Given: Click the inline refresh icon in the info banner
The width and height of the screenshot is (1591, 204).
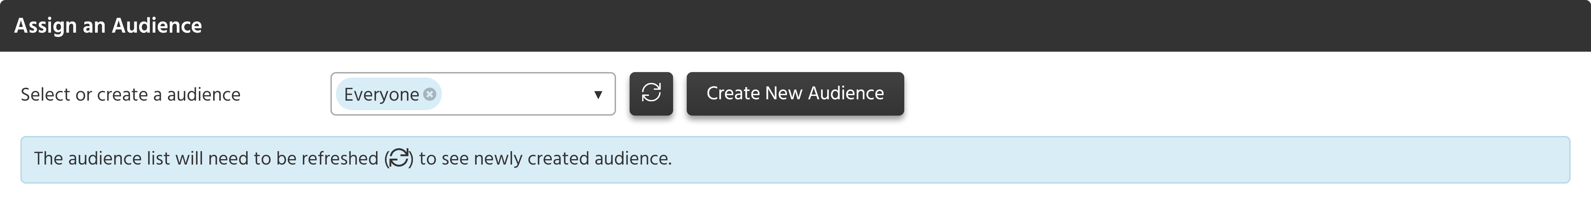Looking at the screenshot, I should pyautogui.click(x=399, y=158).
